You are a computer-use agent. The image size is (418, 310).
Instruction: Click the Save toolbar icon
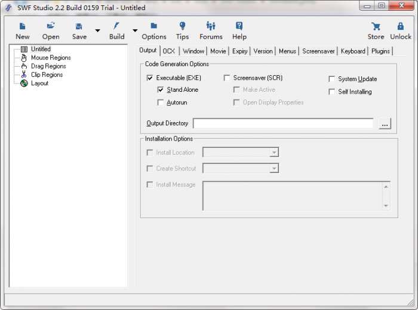pos(79,27)
